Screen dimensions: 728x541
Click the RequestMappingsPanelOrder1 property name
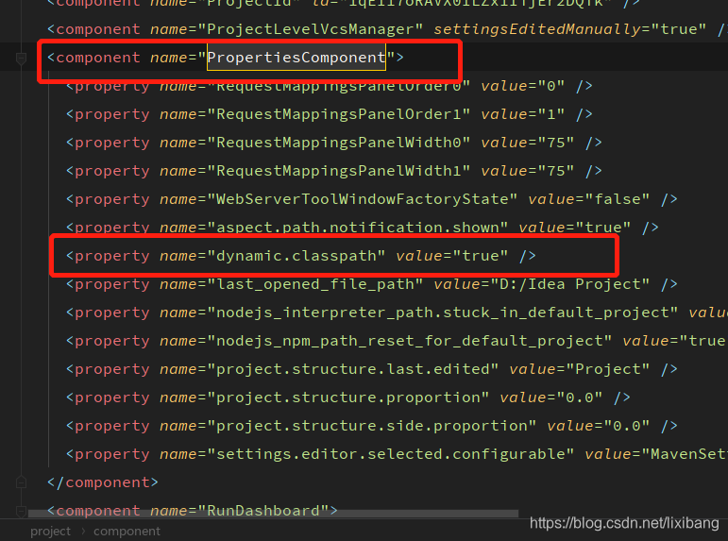point(338,114)
